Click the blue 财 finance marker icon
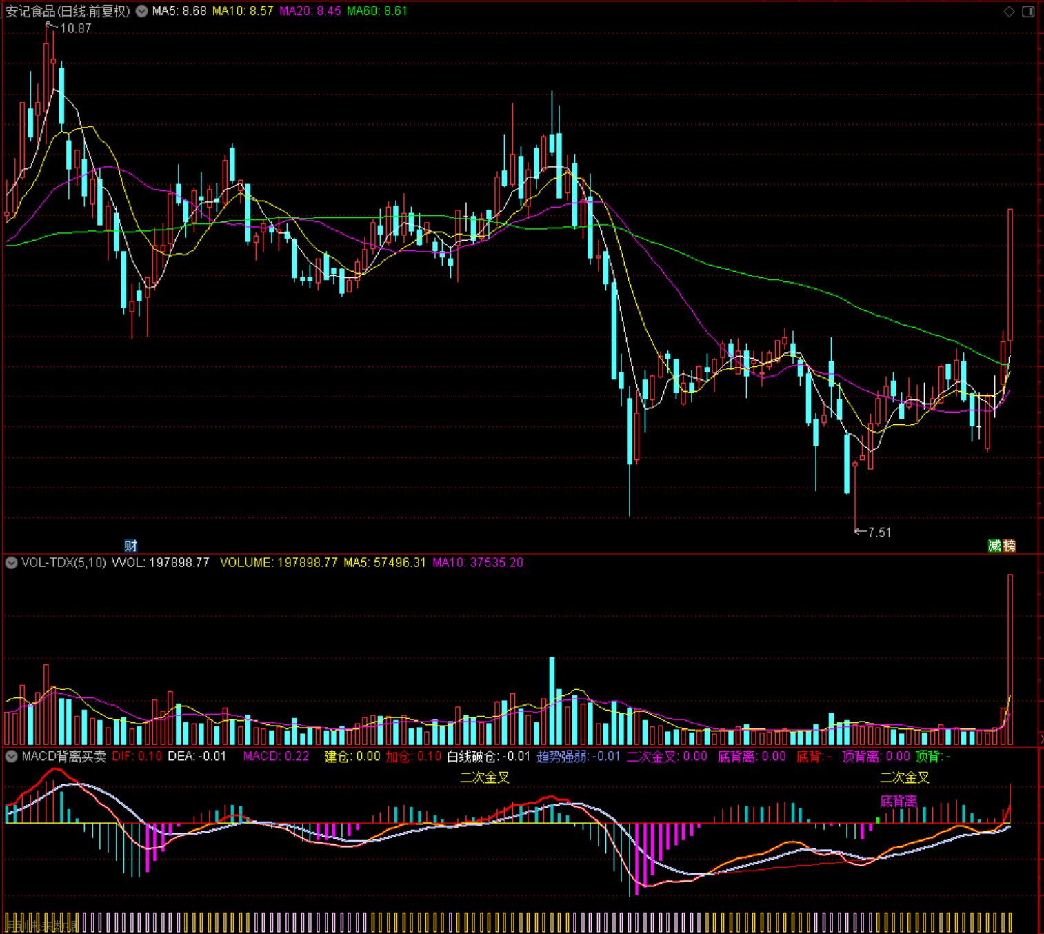The width and height of the screenshot is (1044, 934). 130,546
